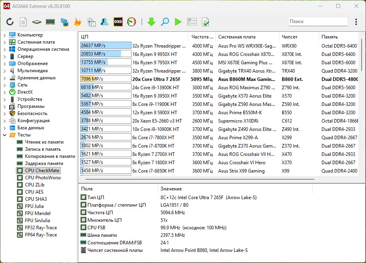
Task: Expand the Компьютер tree node
Action: pyautogui.click(x=4, y=35)
